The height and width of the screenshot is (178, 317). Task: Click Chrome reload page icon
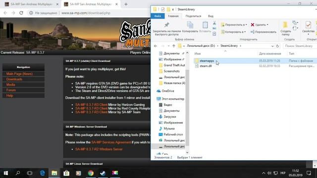pos(21,13)
